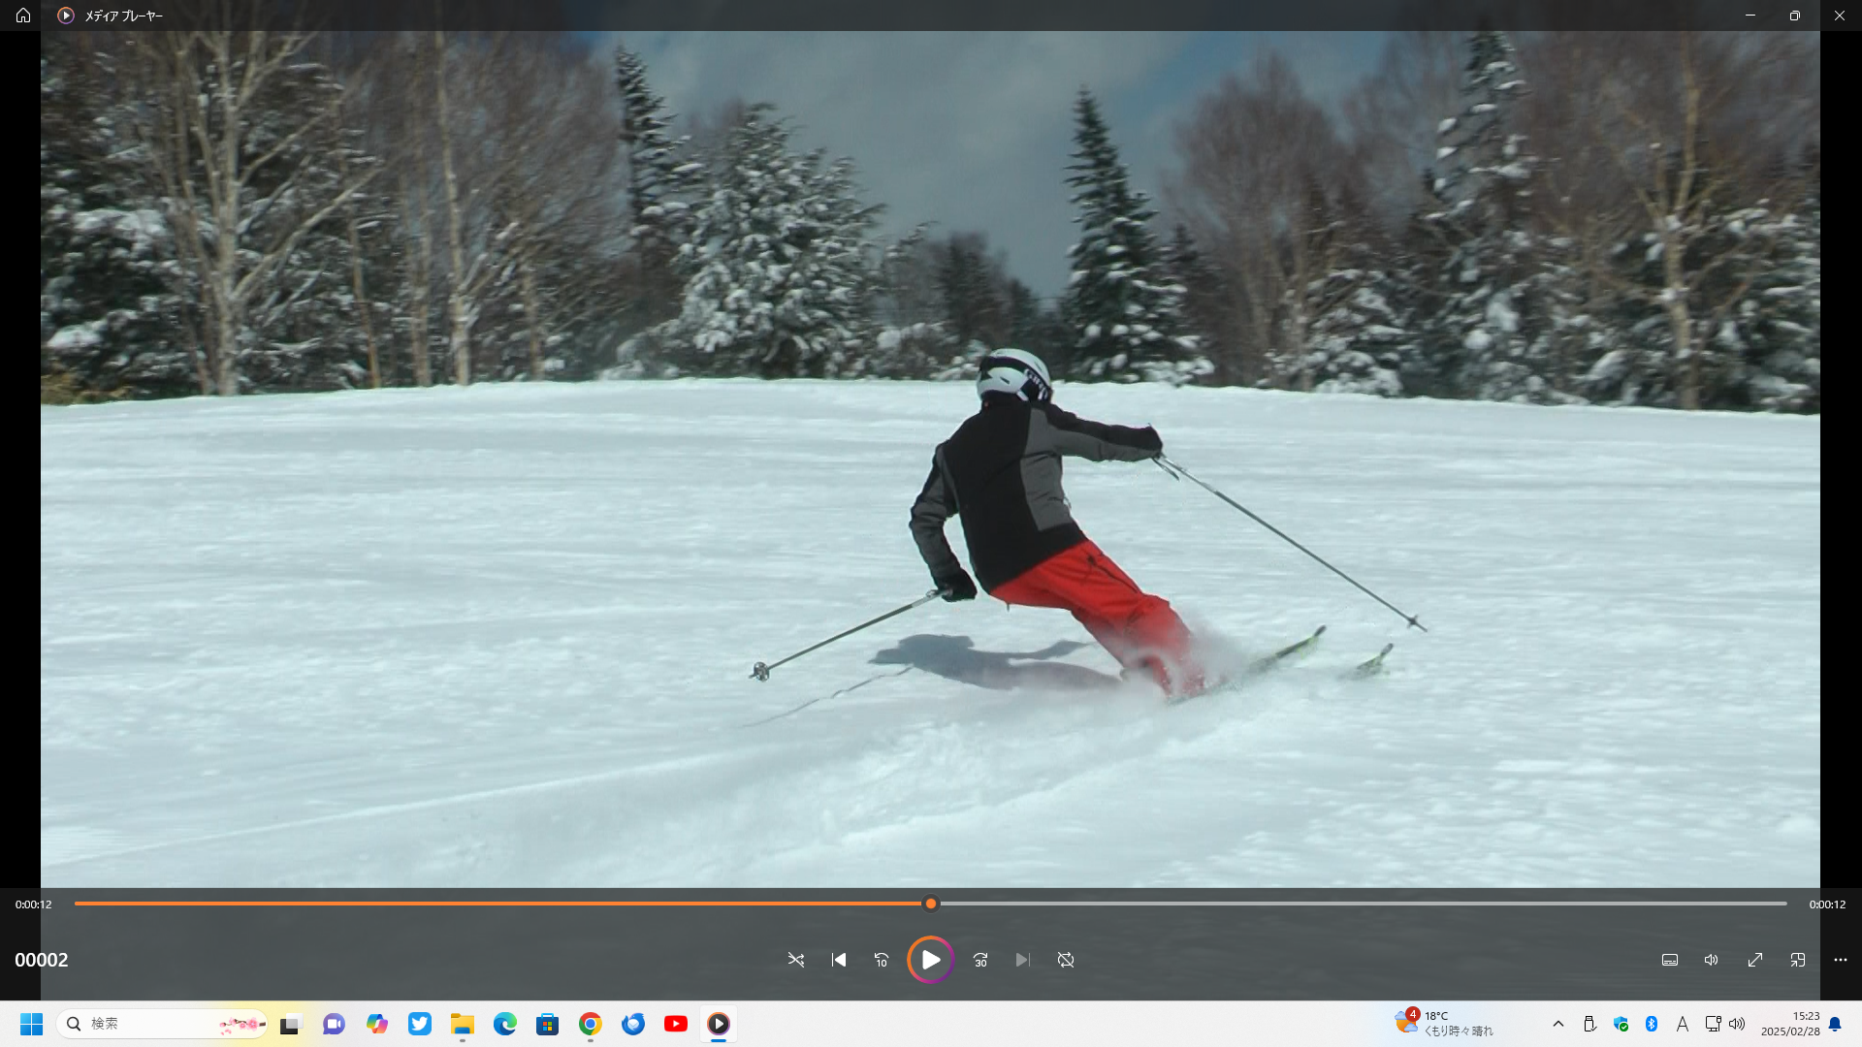Go to Media Player home

23,16
